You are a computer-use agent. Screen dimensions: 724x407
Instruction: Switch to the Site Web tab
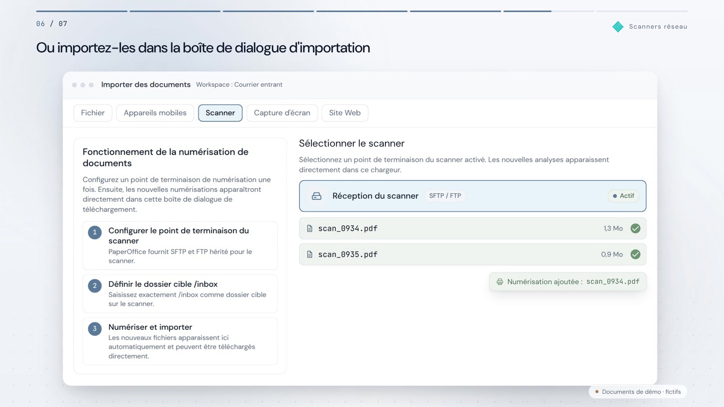pyautogui.click(x=345, y=113)
